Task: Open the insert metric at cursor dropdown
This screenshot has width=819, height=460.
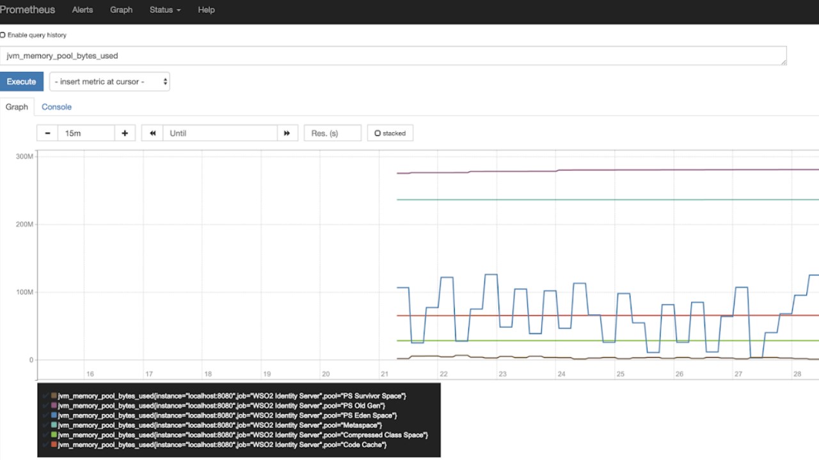Action: [x=109, y=82]
